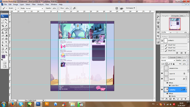Select the Slice tool

[6, 26]
